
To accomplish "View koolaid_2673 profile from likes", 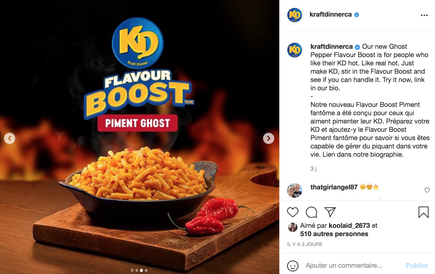I will click(349, 225).
